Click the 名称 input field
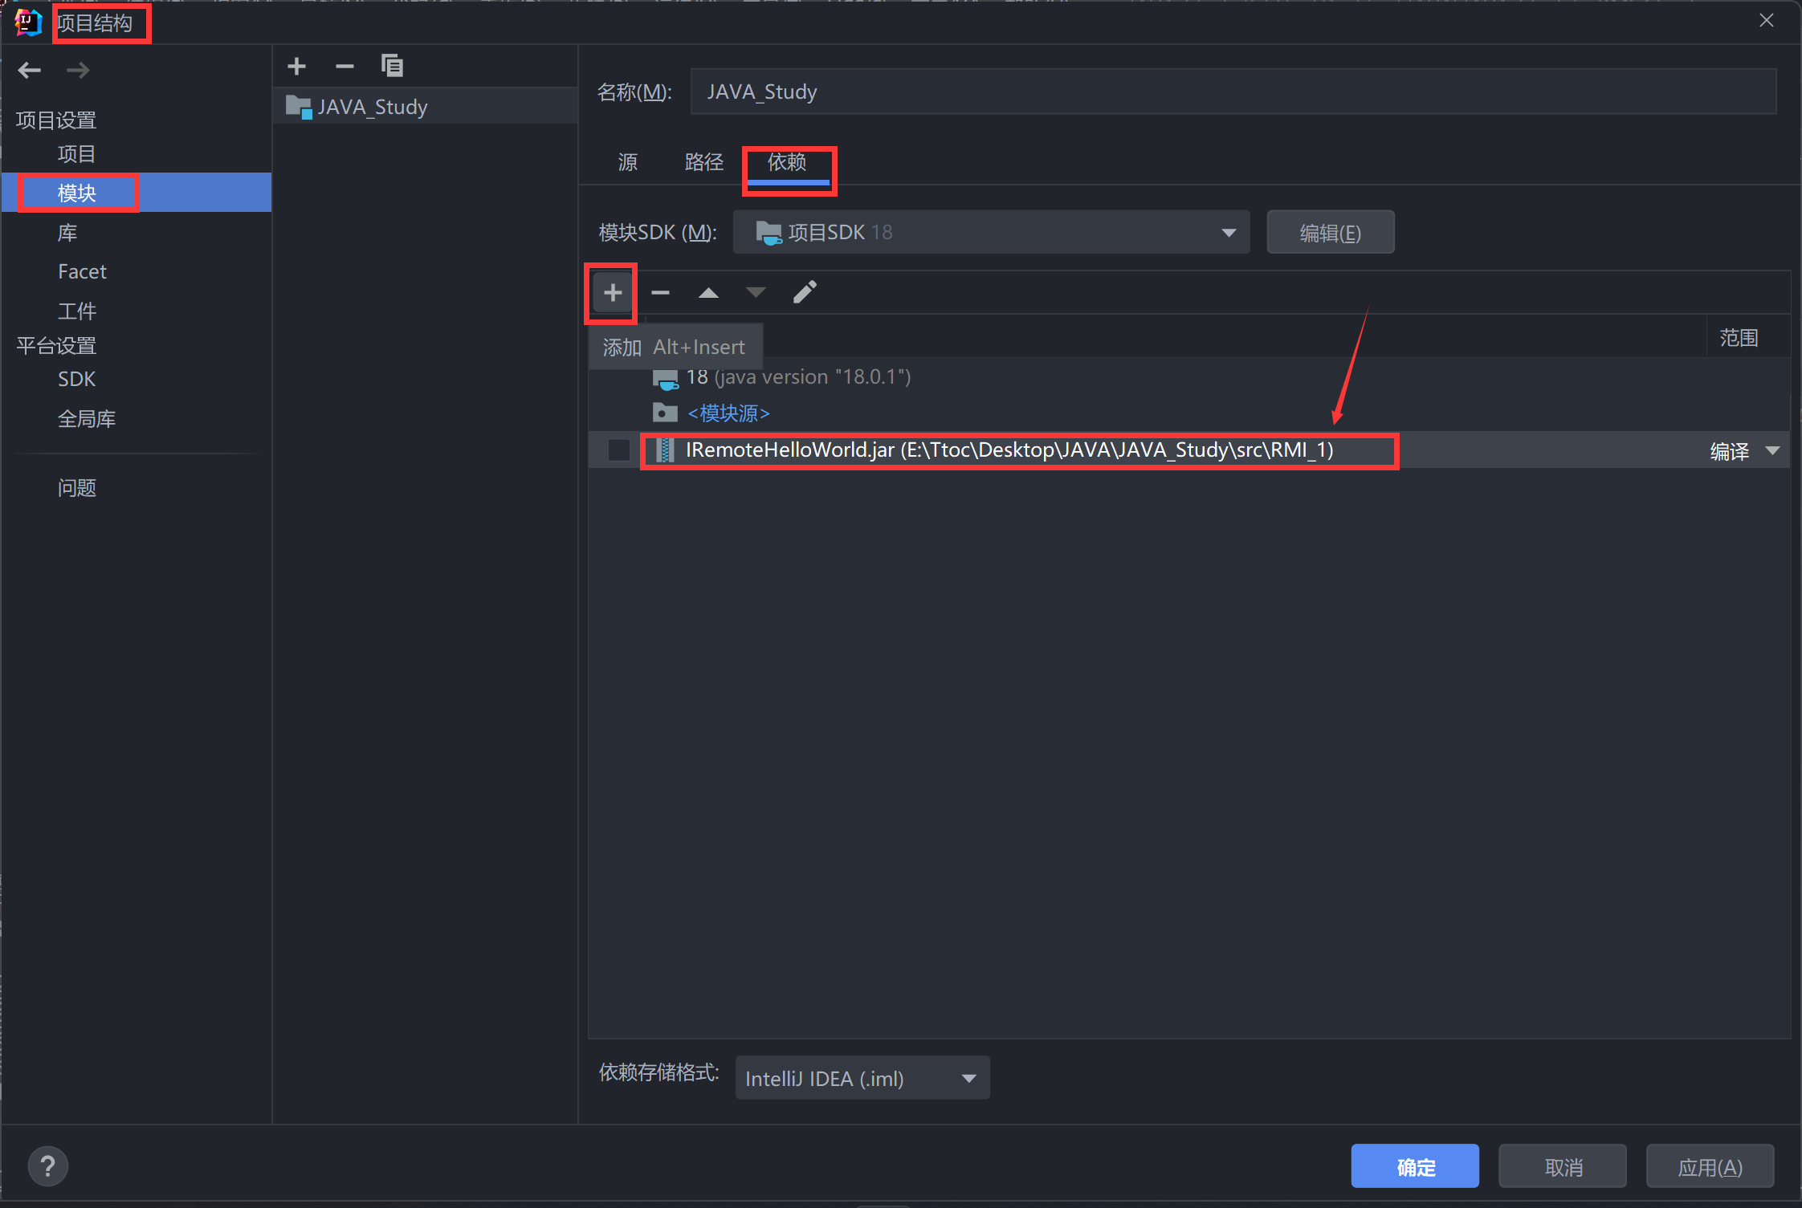Image resolution: width=1802 pixels, height=1208 pixels. (x=1233, y=92)
